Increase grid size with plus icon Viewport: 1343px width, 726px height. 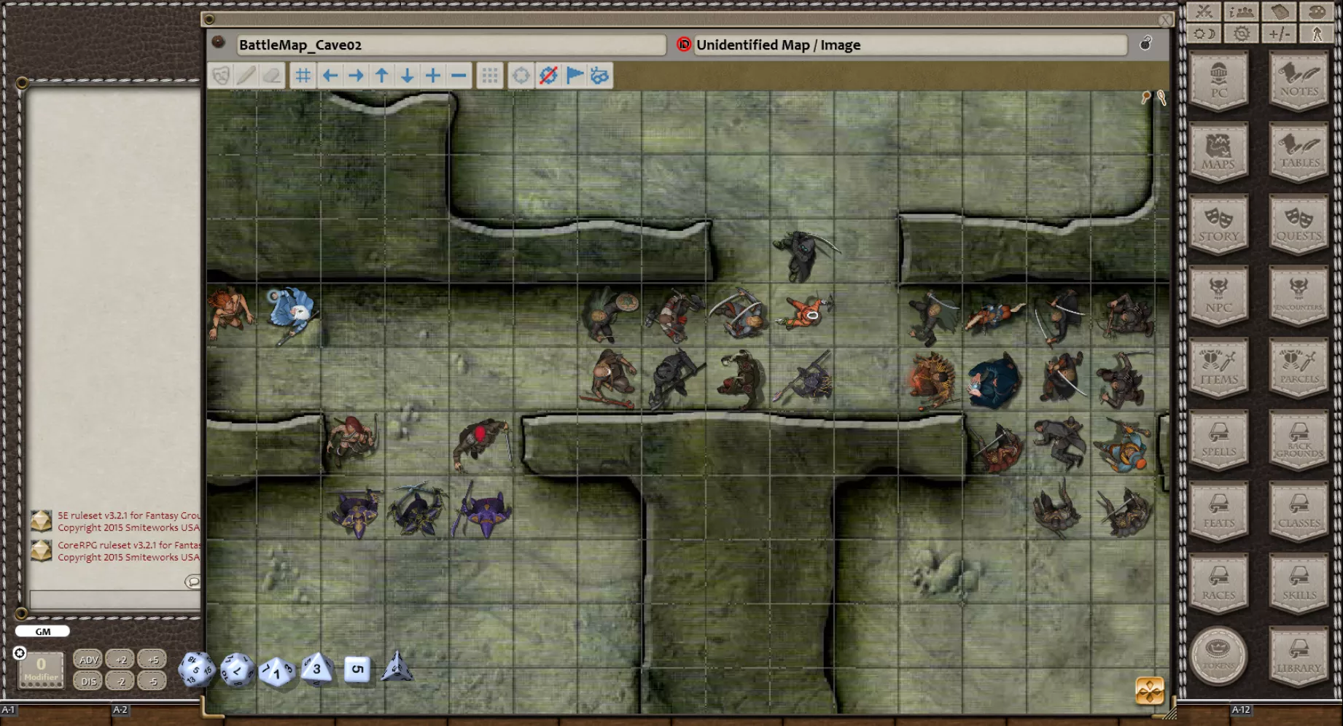pyautogui.click(x=433, y=76)
